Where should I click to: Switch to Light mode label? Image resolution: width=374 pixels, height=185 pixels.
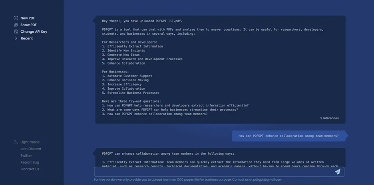click(30, 142)
